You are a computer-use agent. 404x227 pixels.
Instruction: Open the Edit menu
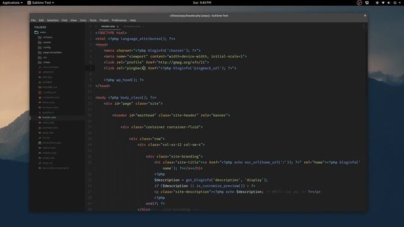tap(41, 20)
